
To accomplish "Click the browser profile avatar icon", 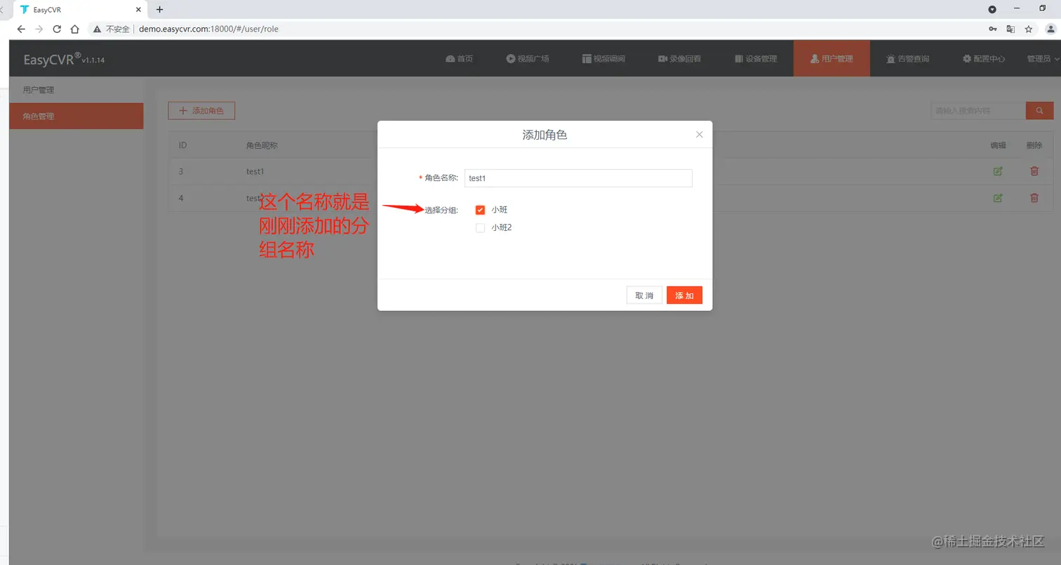I will 1051,29.
